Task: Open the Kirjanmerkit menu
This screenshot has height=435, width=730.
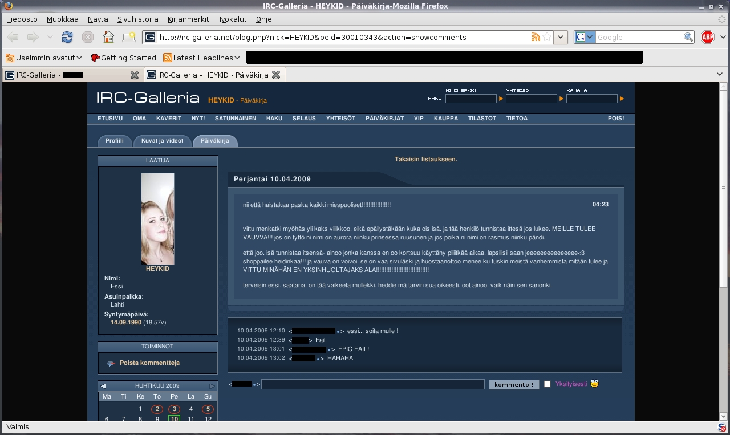Action: [188, 19]
